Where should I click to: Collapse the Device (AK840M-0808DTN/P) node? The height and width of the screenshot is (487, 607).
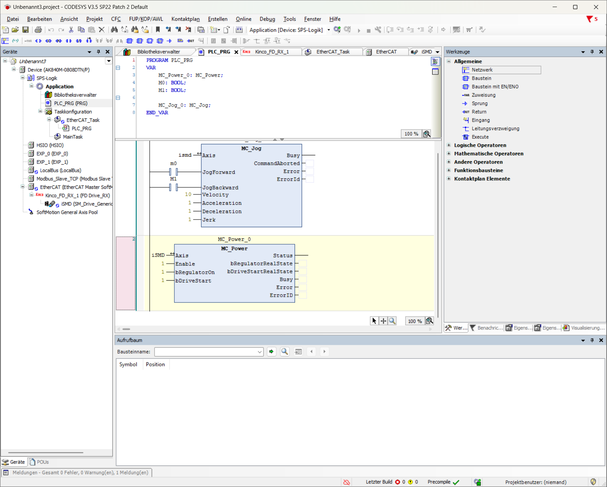14,70
